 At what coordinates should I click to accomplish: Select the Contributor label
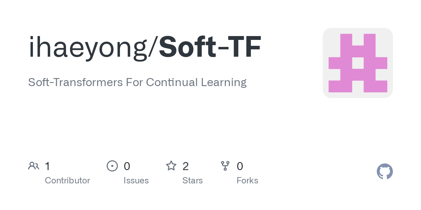click(x=67, y=181)
